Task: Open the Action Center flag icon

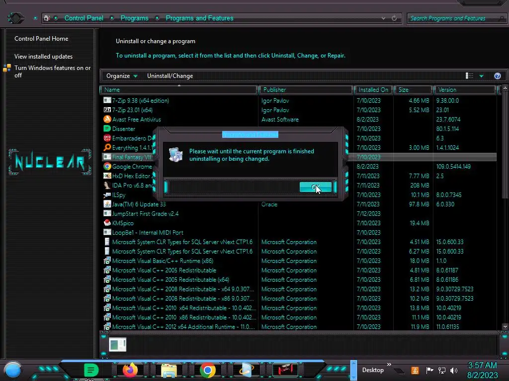Action: [x=429, y=370]
